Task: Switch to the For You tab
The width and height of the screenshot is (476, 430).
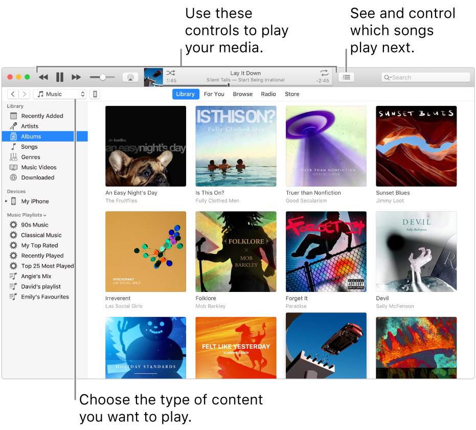Action: pyautogui.click(x=214, y=94)
